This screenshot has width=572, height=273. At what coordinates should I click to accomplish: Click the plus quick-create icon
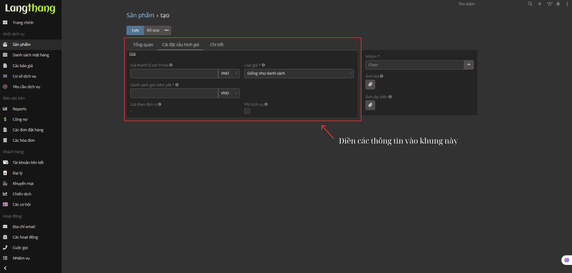(540, 4)
